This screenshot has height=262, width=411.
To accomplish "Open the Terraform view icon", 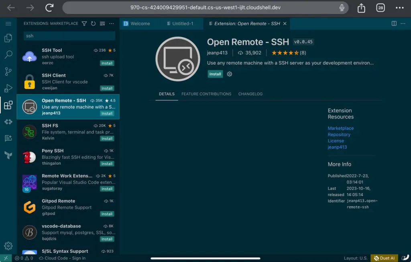I will [x=8, y=155].
